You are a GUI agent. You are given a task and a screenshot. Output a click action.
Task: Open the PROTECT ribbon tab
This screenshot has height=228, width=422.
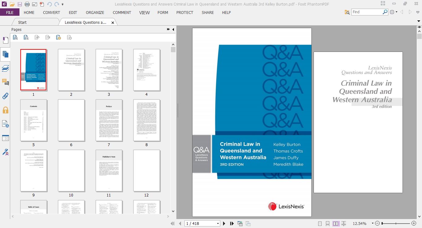tap(185, 12)
